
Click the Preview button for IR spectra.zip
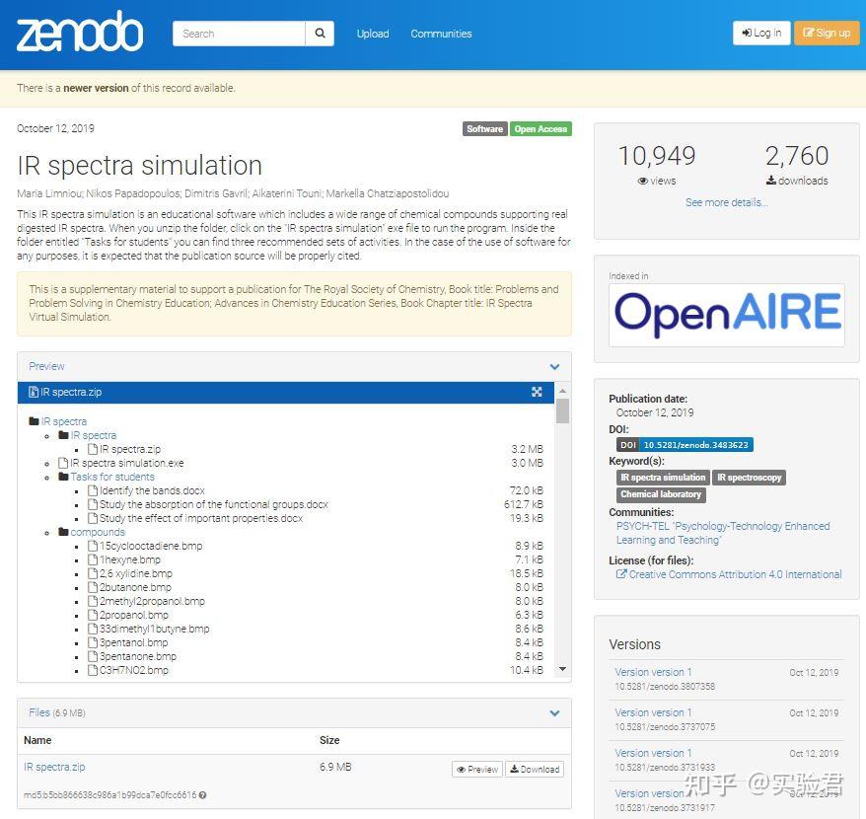(477, 769)
